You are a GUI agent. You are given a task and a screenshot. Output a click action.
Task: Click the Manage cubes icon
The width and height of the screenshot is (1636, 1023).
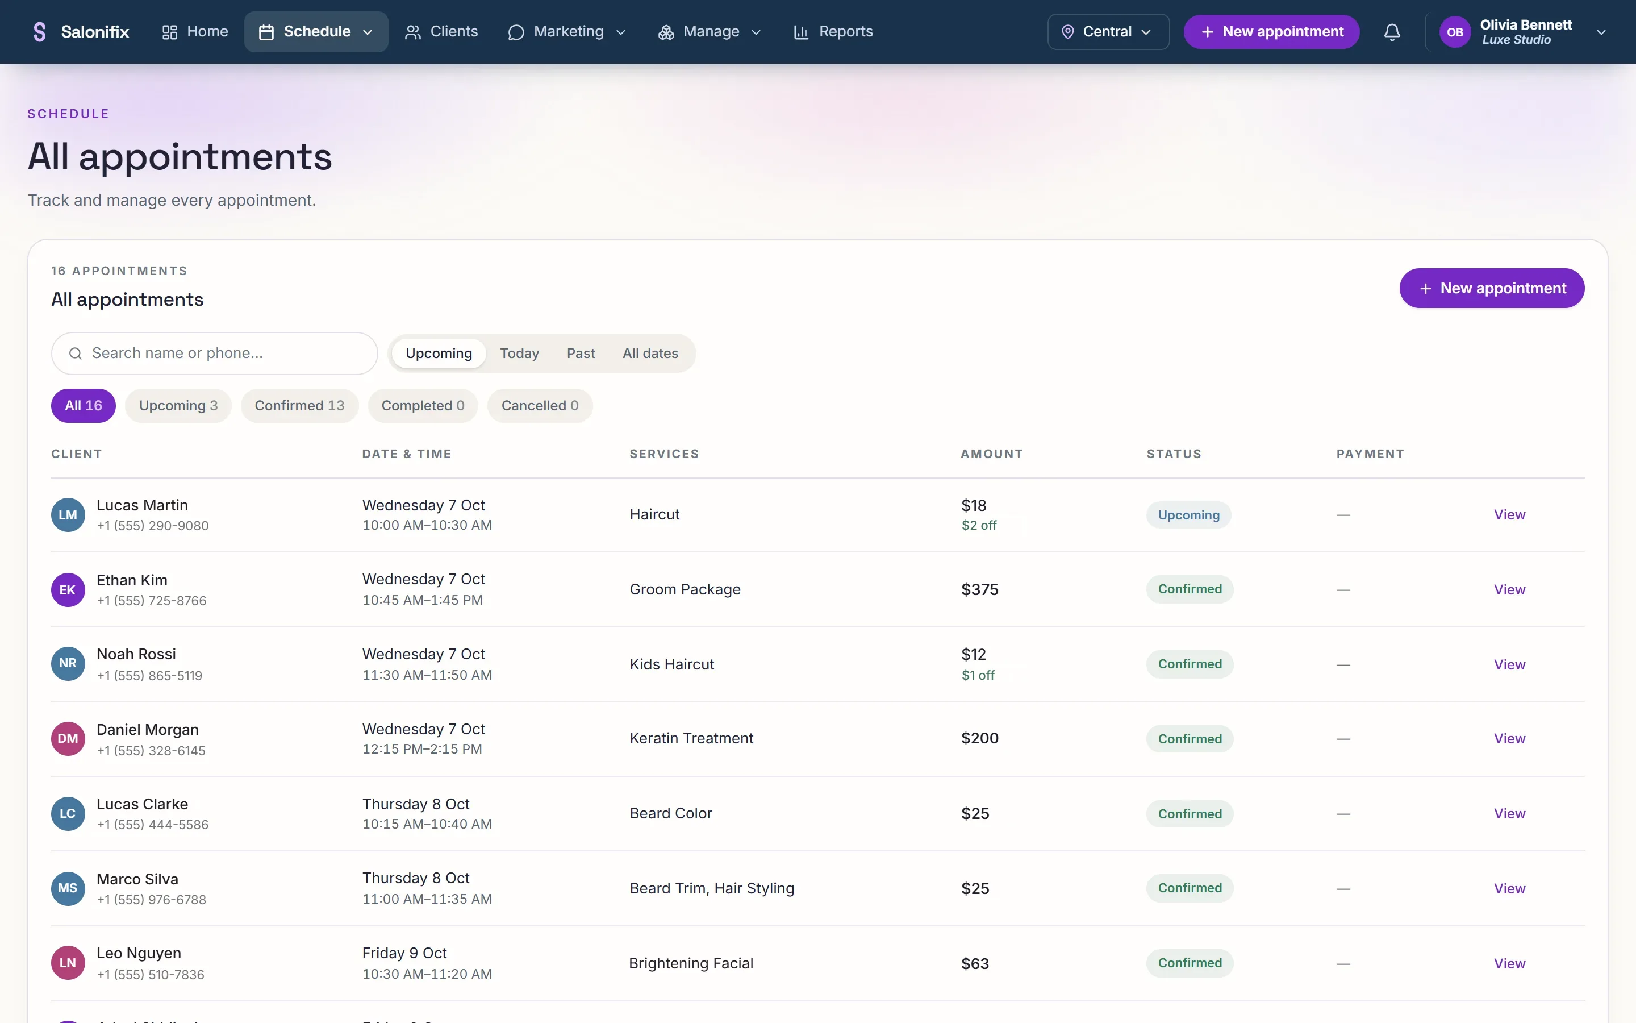coord(666,32)
